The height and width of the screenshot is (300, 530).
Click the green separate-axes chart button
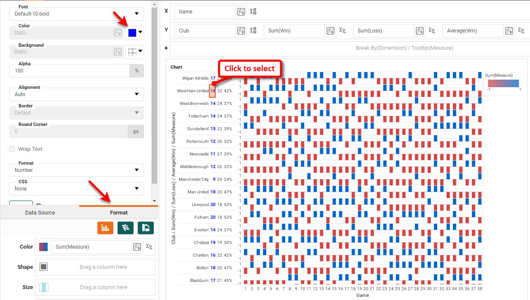pyautogui.click(x=126, y=228)
